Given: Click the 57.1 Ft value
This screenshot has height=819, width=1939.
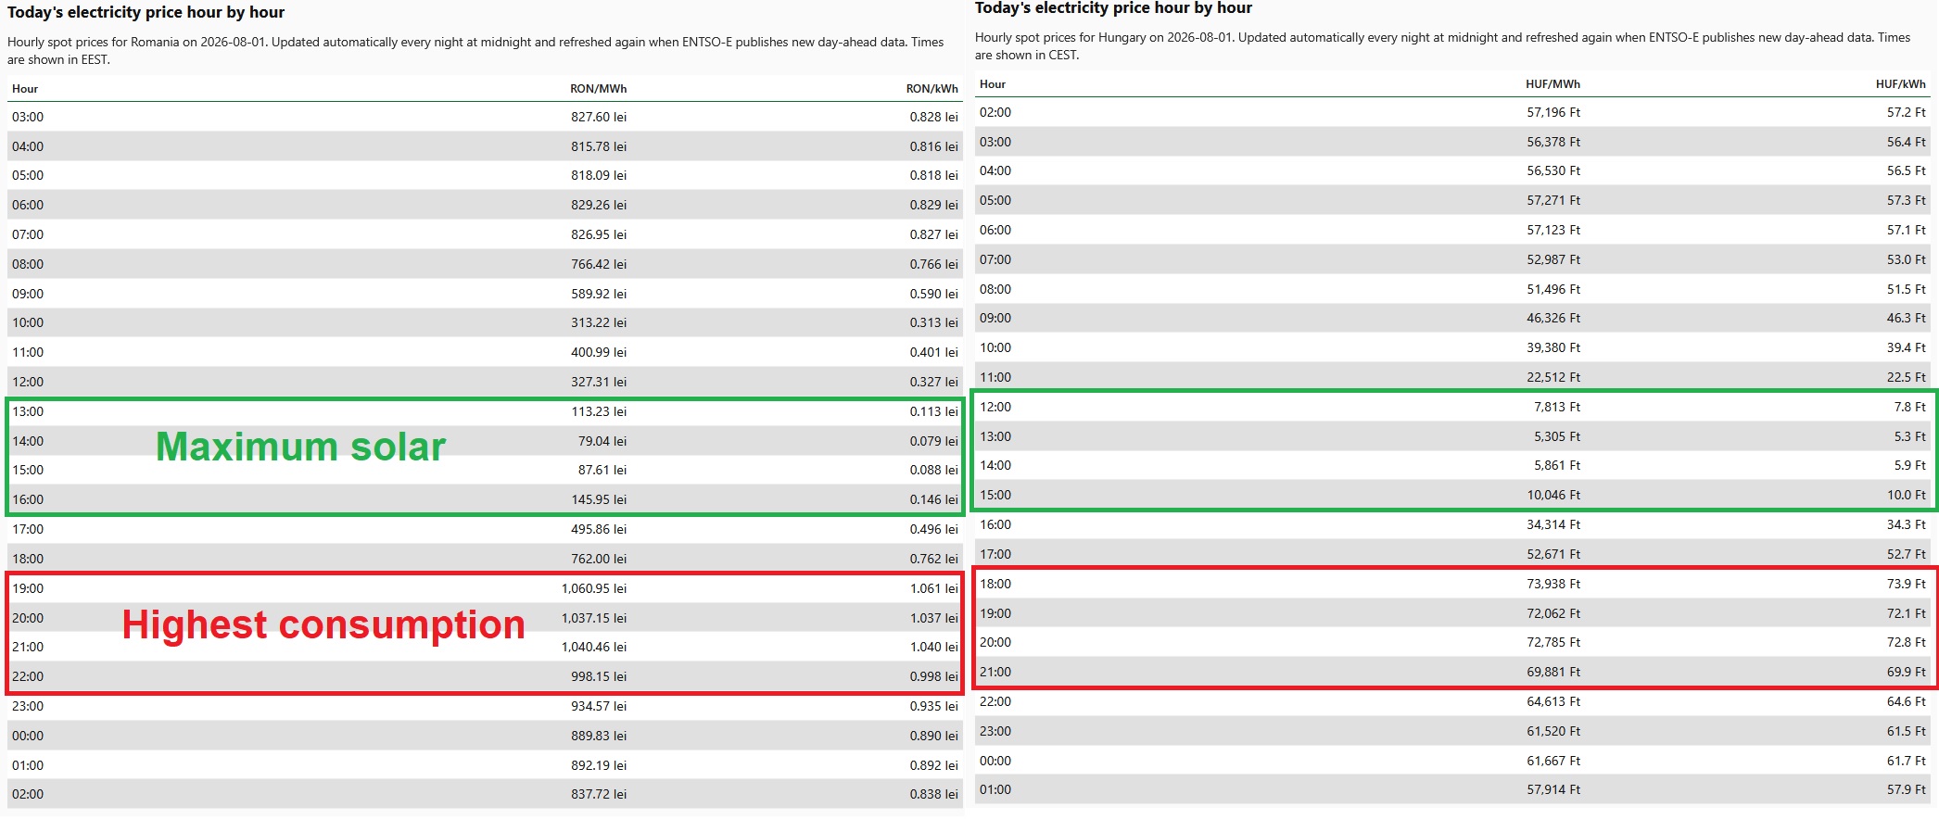Looking at the screenshot, I should pos(1907,230).
